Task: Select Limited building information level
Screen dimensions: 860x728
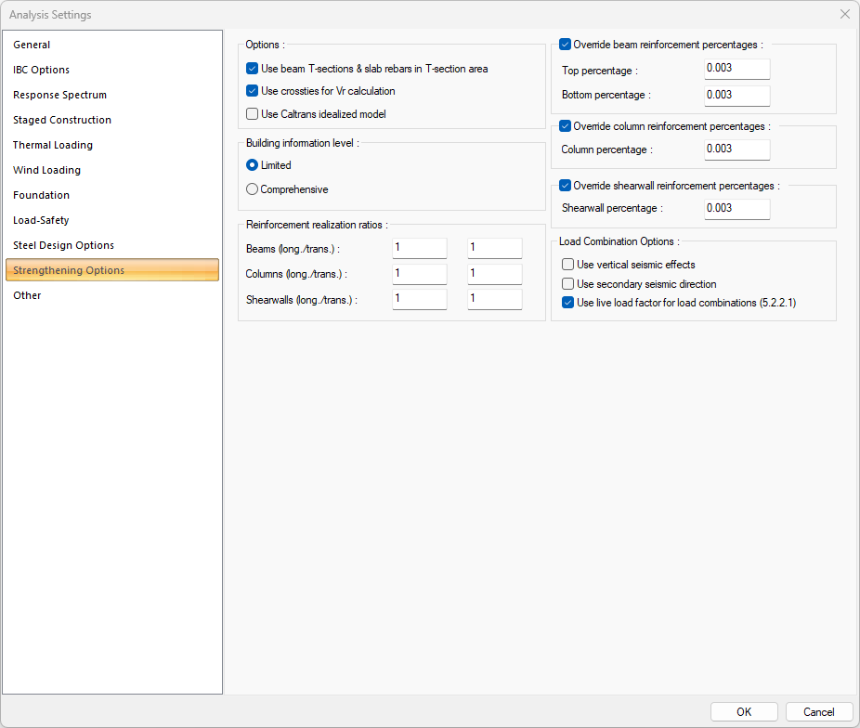Action: 253,165
